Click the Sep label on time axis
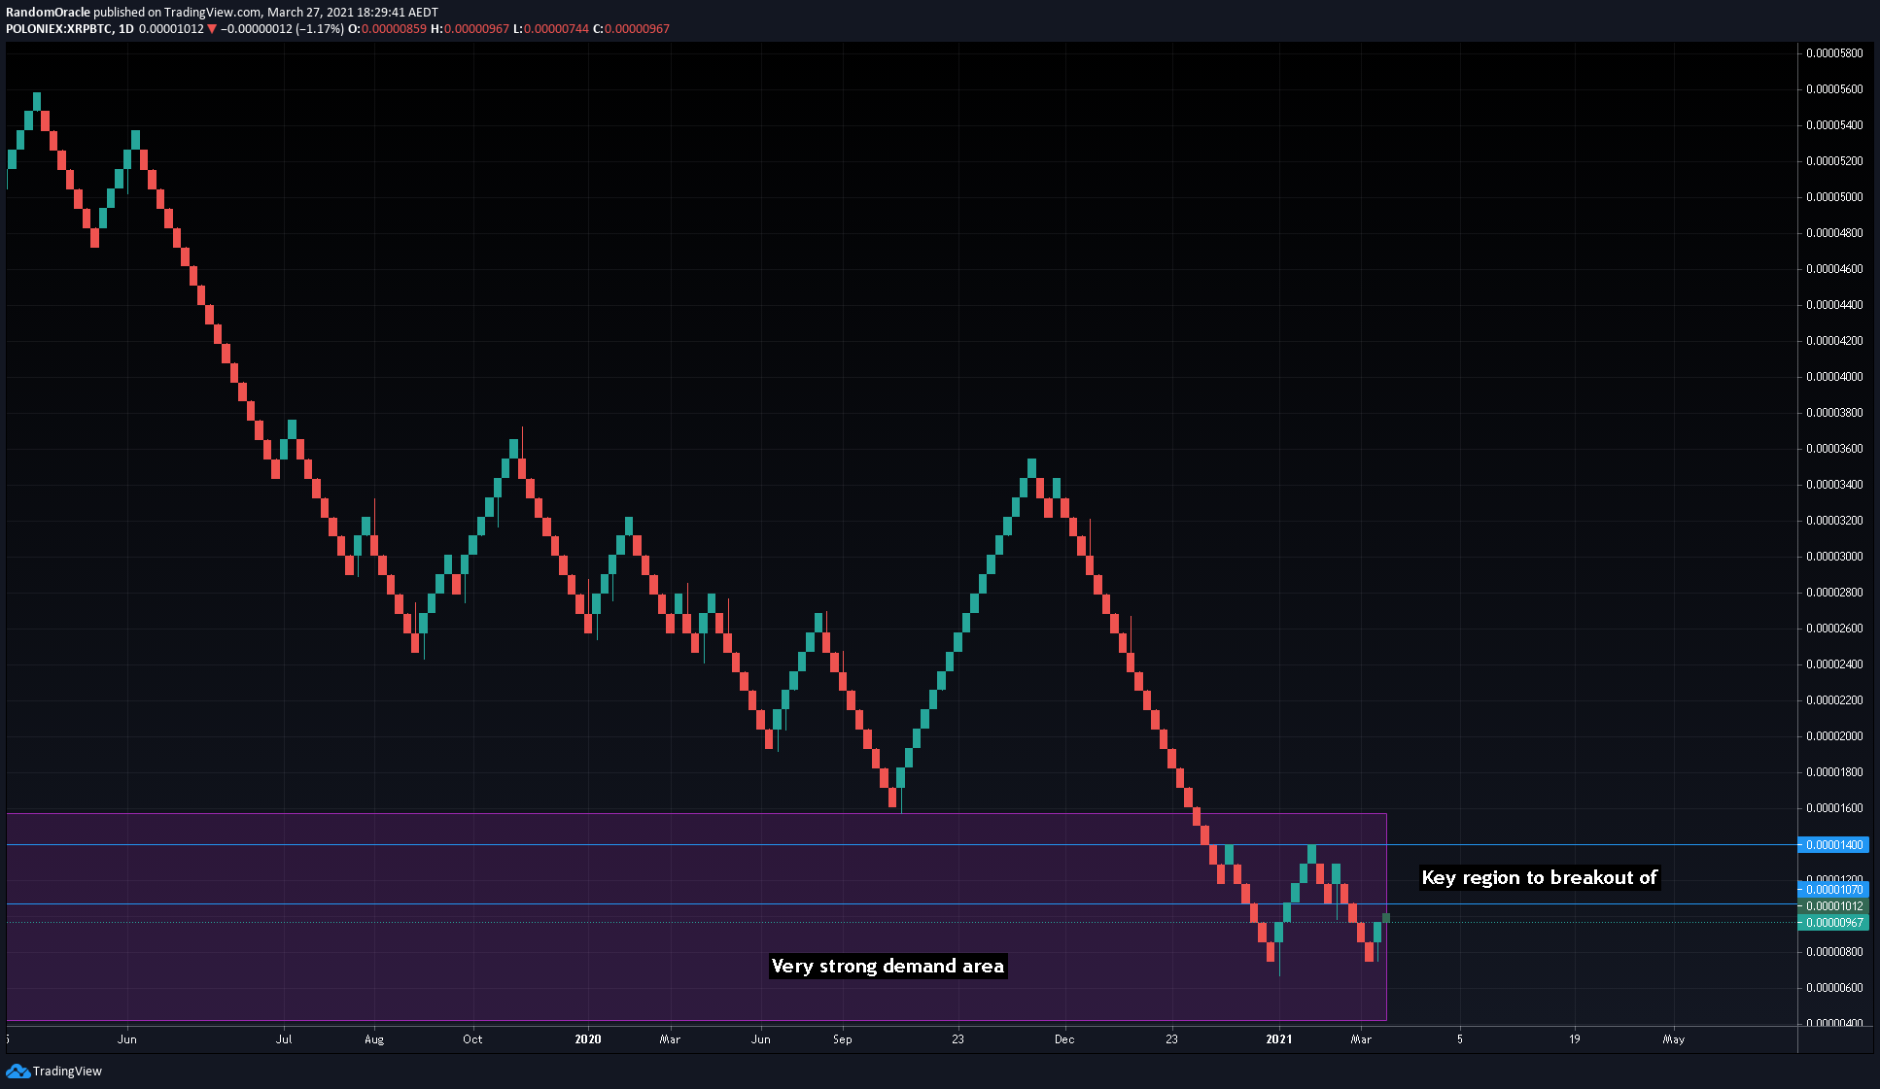The width and height of the screenshot is (1880, 1089). (843, 1038)
